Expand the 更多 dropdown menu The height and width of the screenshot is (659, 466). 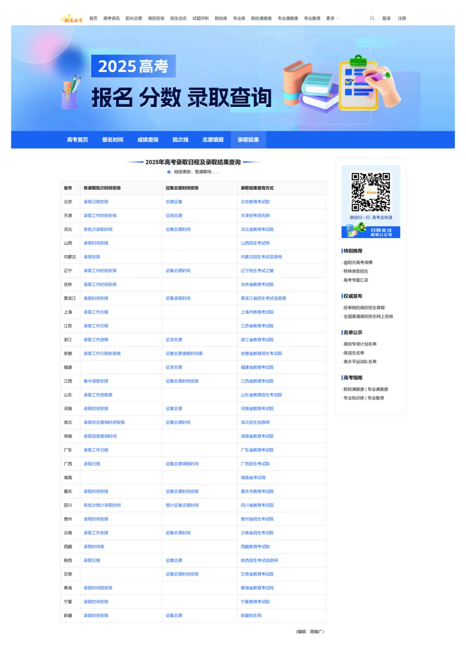(333, 19)
